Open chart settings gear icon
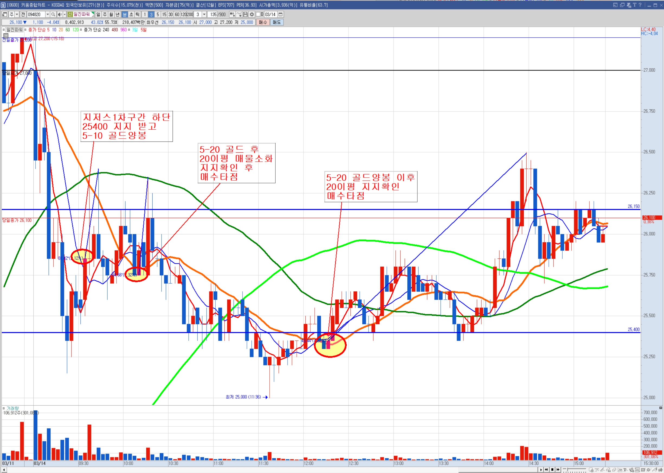664x473 pixels. tap(252, 14)
